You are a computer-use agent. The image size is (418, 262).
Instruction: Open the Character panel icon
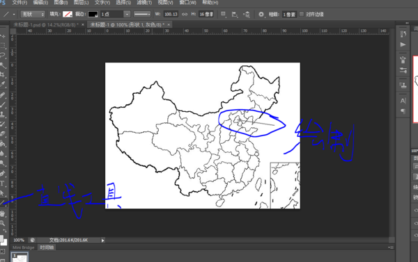click(403, 101)
